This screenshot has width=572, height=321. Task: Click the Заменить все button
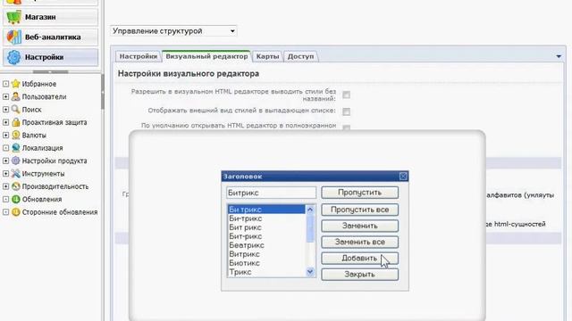click(x=359, y=242)
